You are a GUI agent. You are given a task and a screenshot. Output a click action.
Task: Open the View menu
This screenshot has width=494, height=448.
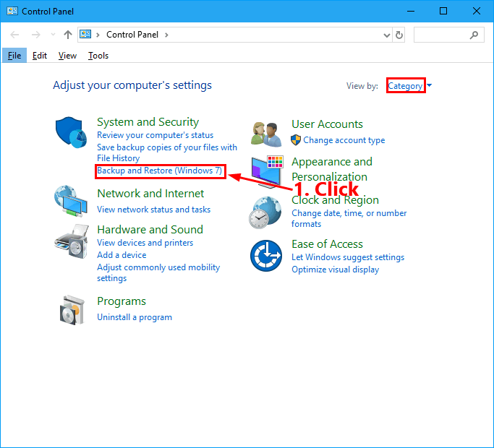67,56
